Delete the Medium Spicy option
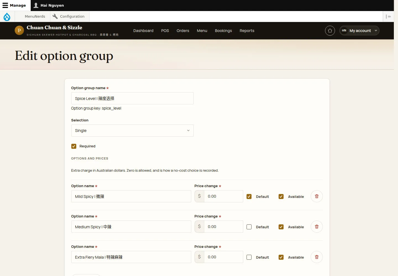 click(x=317, y=227)
